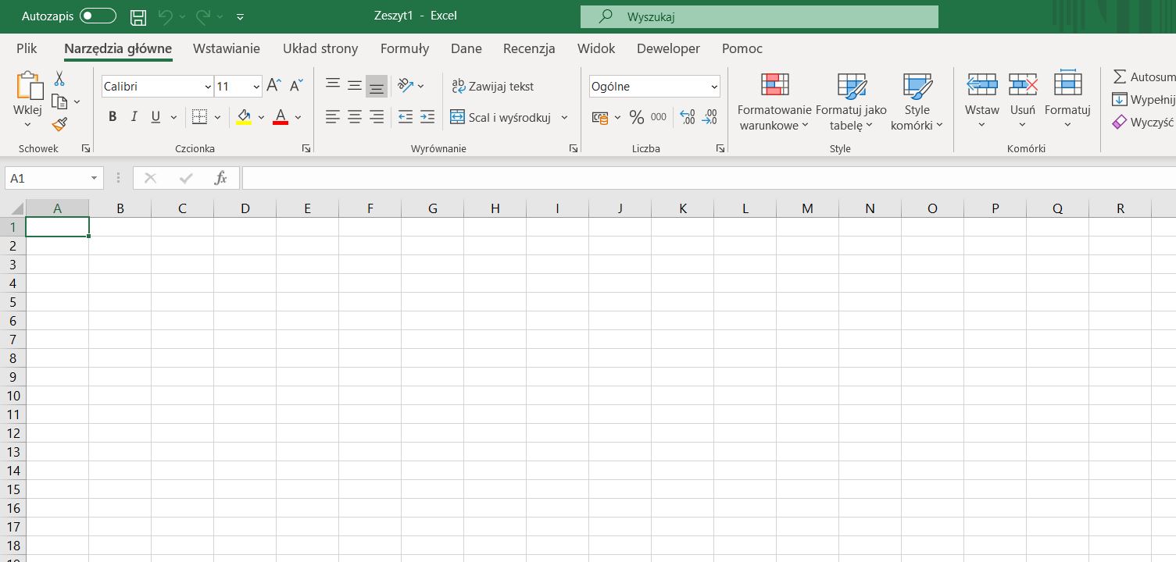Apply italic formatting

pyautogui.click(x=134, y=117)
